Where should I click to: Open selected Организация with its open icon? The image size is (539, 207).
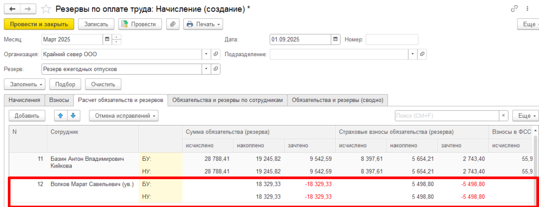tap(215, 54)
